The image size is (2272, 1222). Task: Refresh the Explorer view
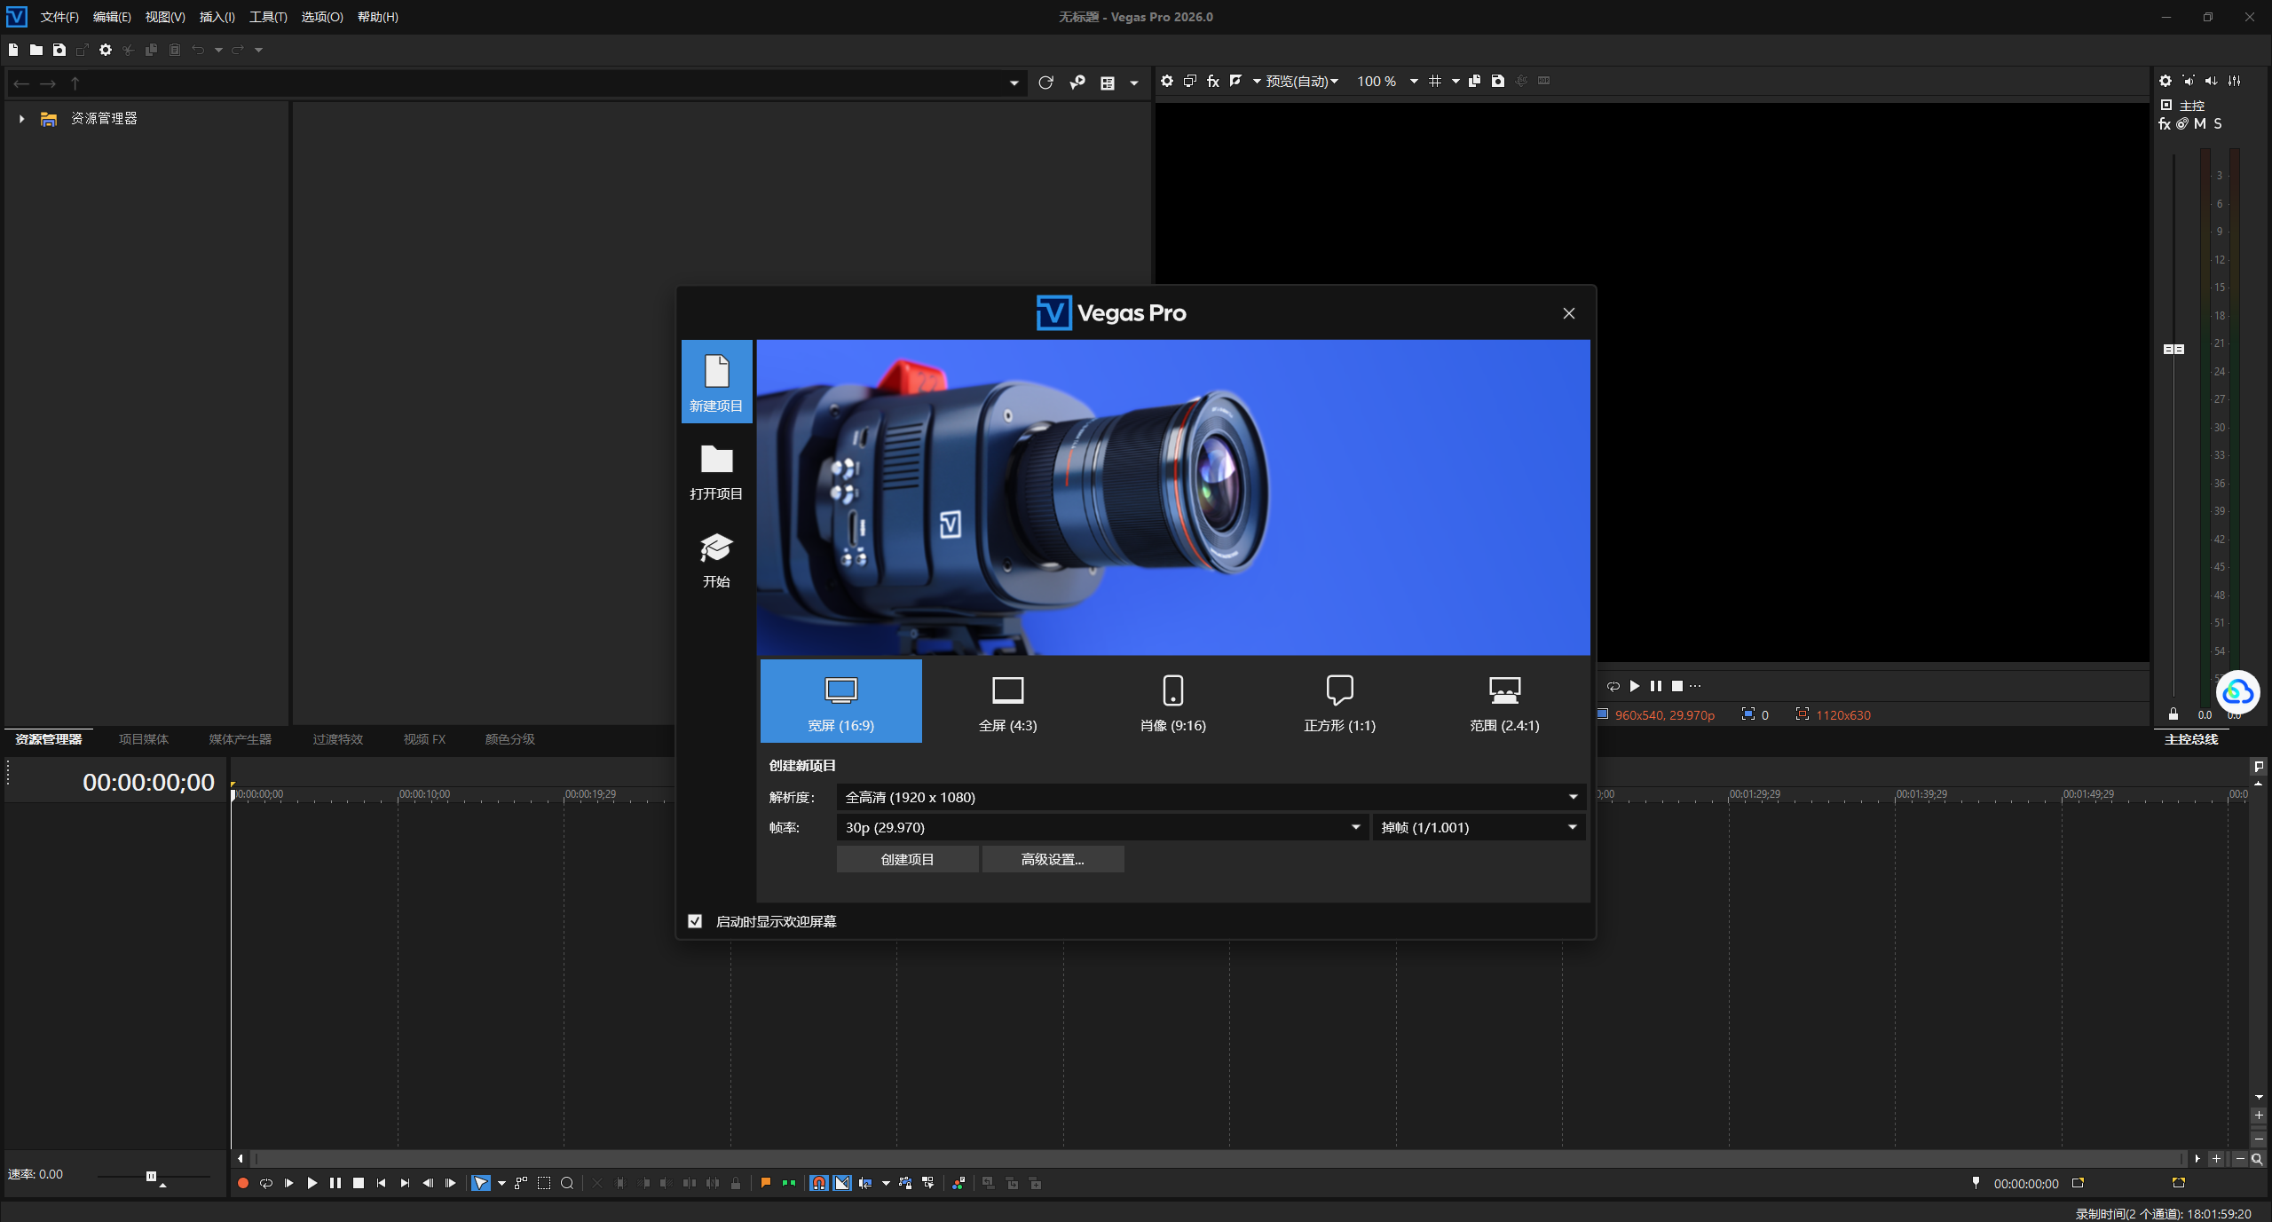pos(1045,83)
